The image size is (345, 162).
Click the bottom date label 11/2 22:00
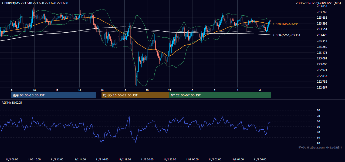[x=170, y=160]
